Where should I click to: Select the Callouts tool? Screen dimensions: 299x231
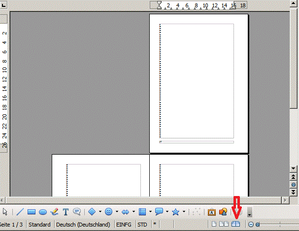[77, 212]
